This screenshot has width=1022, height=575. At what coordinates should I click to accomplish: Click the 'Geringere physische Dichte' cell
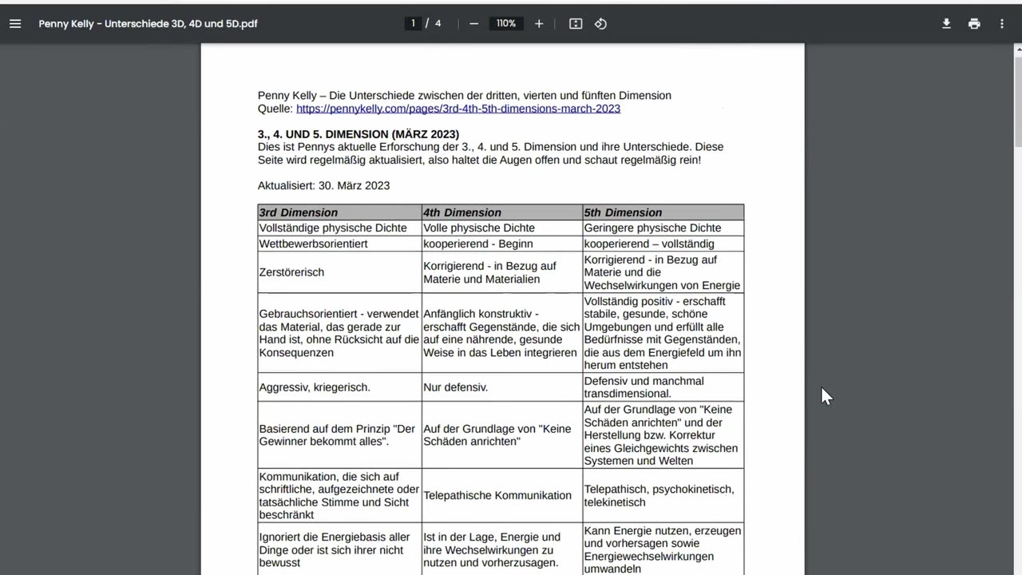664,228
